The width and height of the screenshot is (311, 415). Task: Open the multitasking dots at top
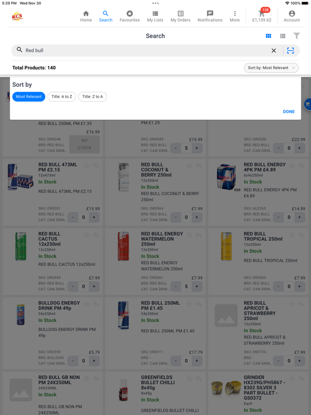coord(155,3)
